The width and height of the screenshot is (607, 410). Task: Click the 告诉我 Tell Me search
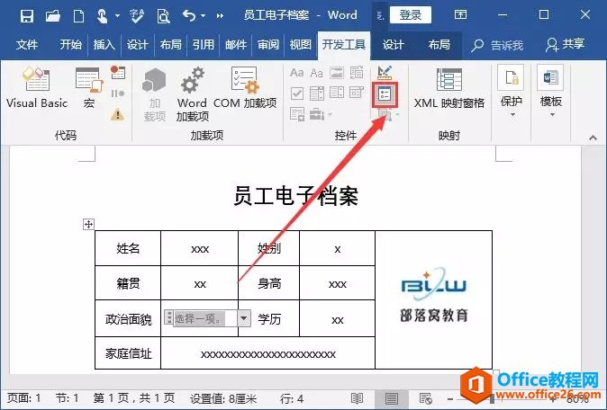click(497, 46)
